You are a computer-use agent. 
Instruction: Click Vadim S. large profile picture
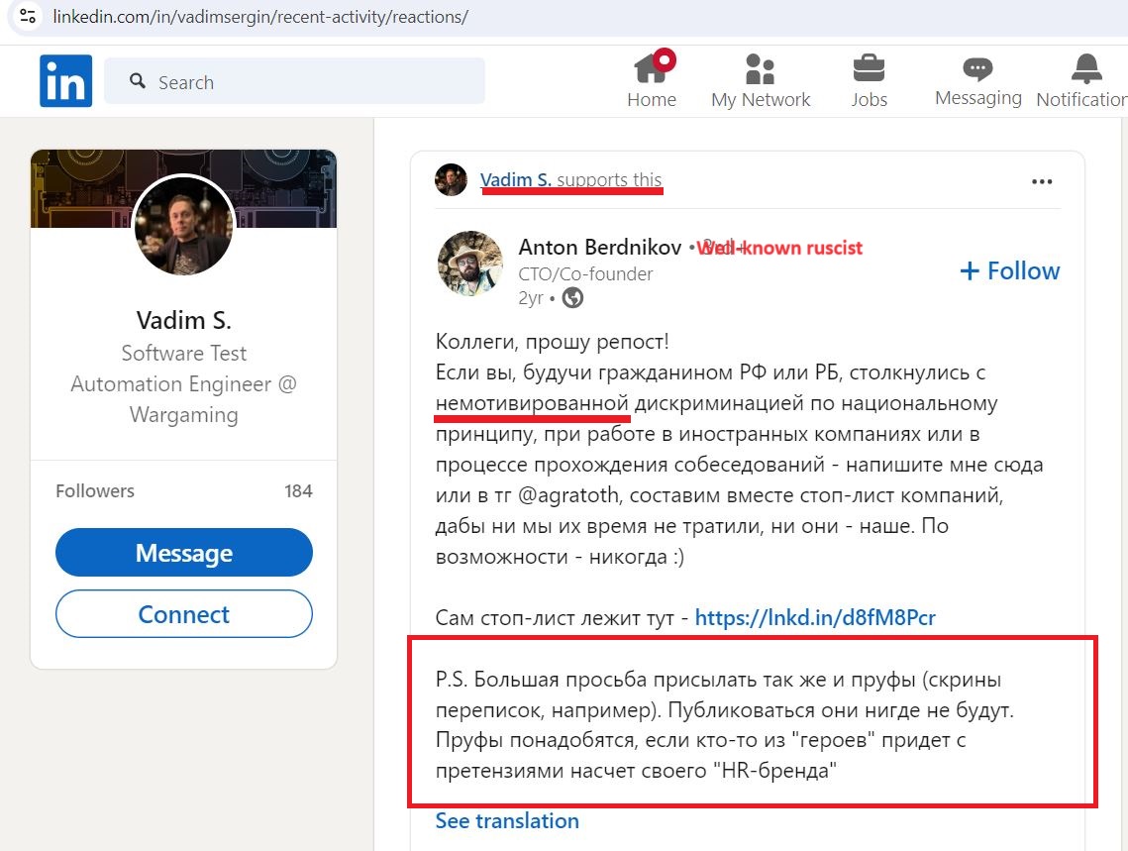[x=184, y=226]
